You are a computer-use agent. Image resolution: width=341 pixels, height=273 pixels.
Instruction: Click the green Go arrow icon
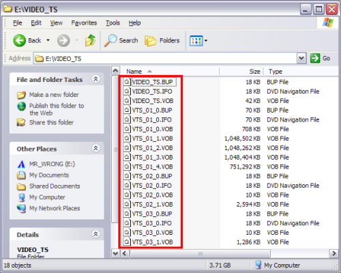click(x=315, y=58)
